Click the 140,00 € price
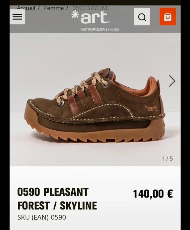190x230 pixels. (153, 194)
